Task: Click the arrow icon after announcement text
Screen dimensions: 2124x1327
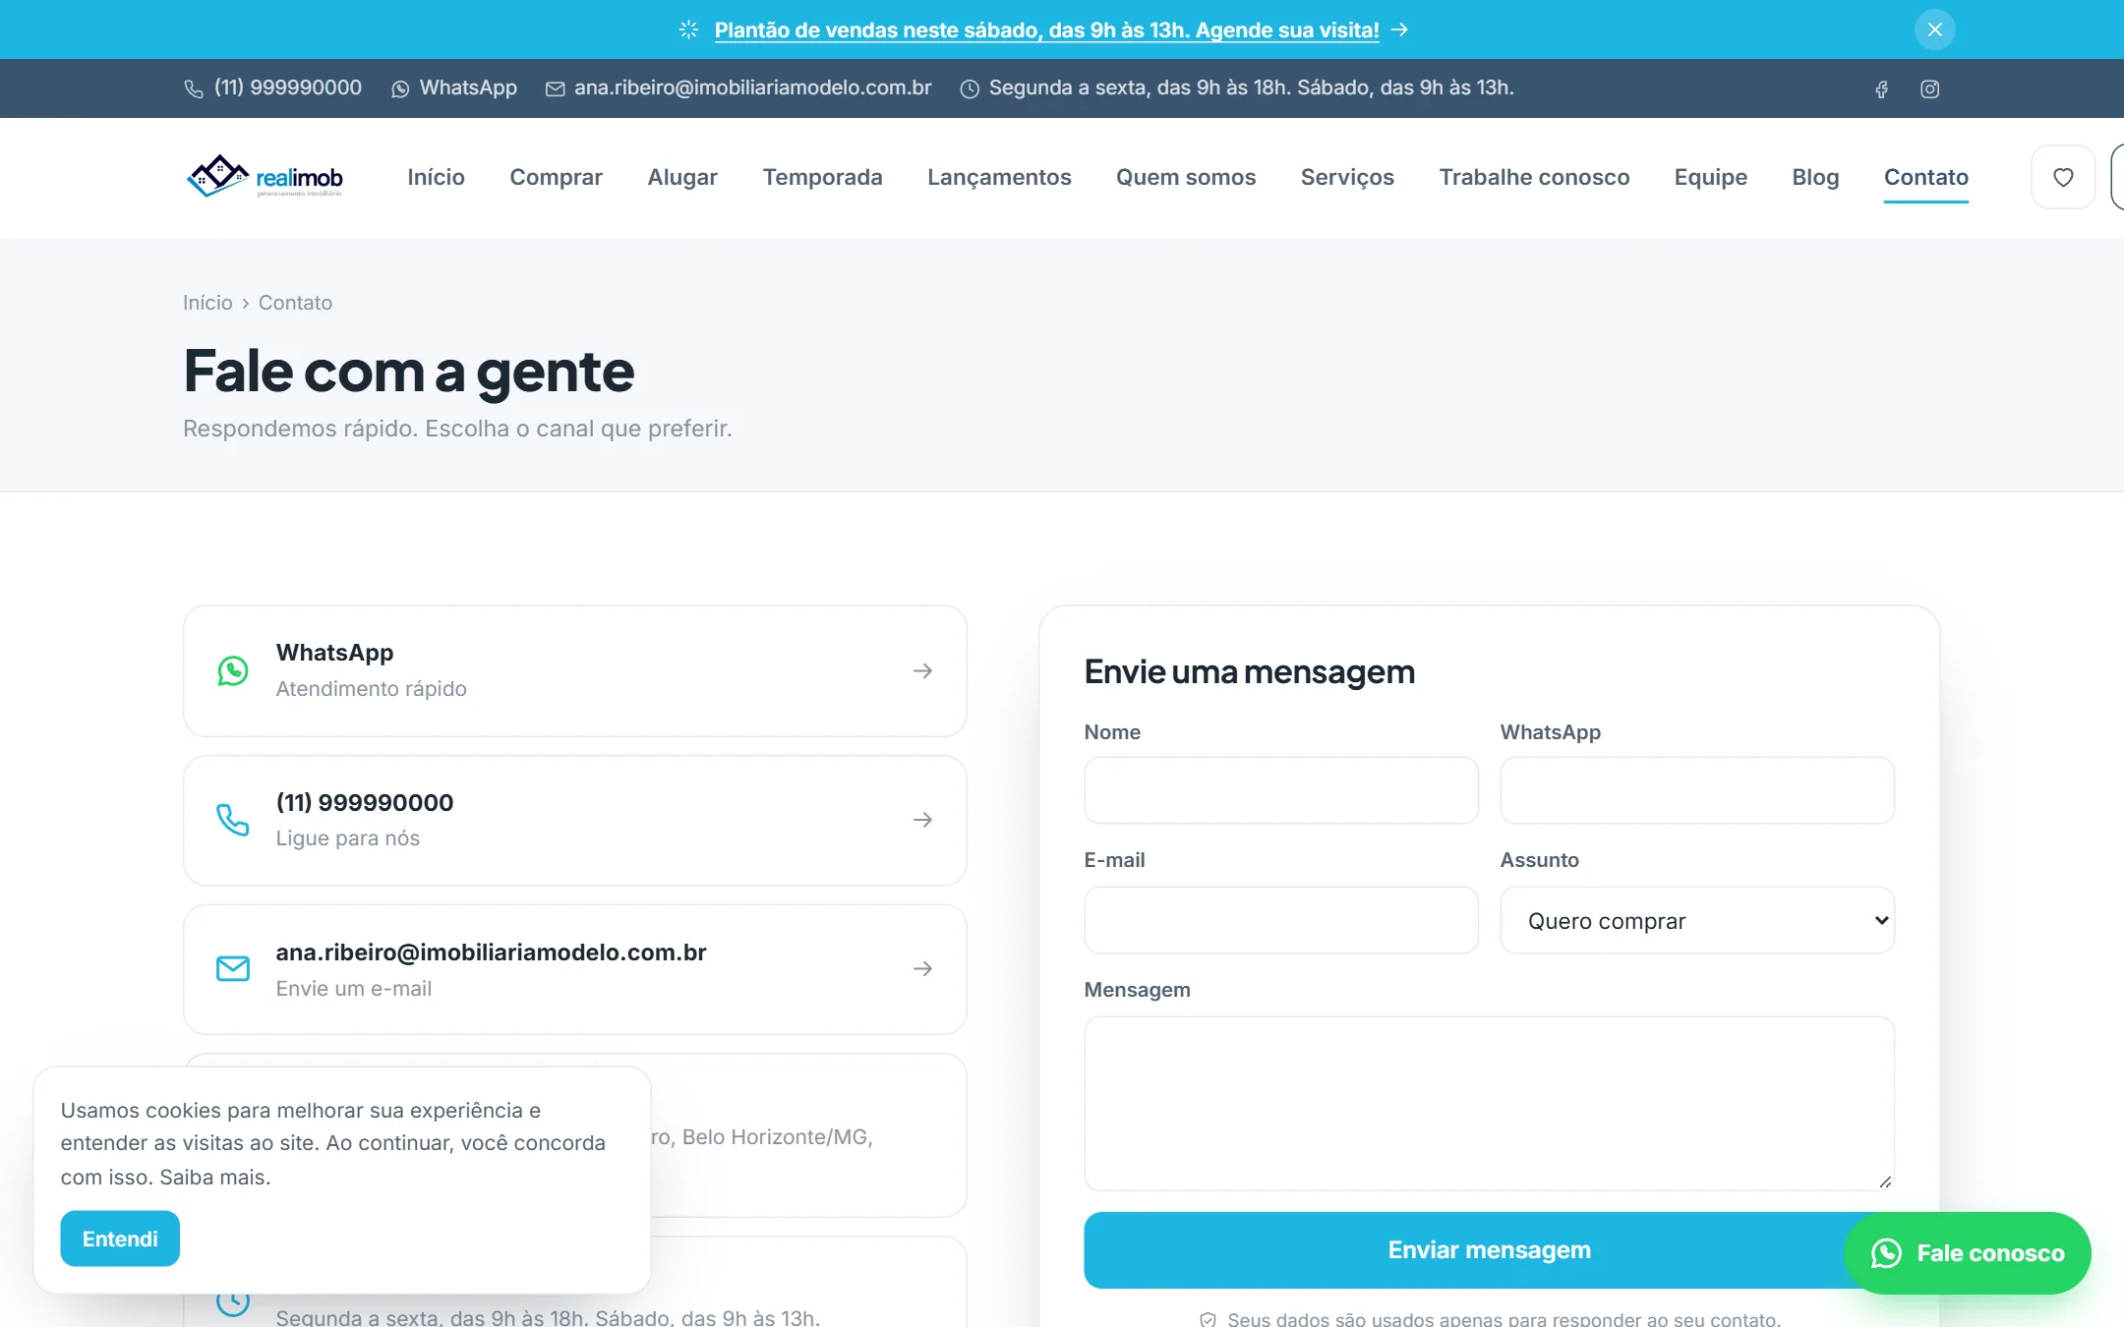Action: [1399, 29]
